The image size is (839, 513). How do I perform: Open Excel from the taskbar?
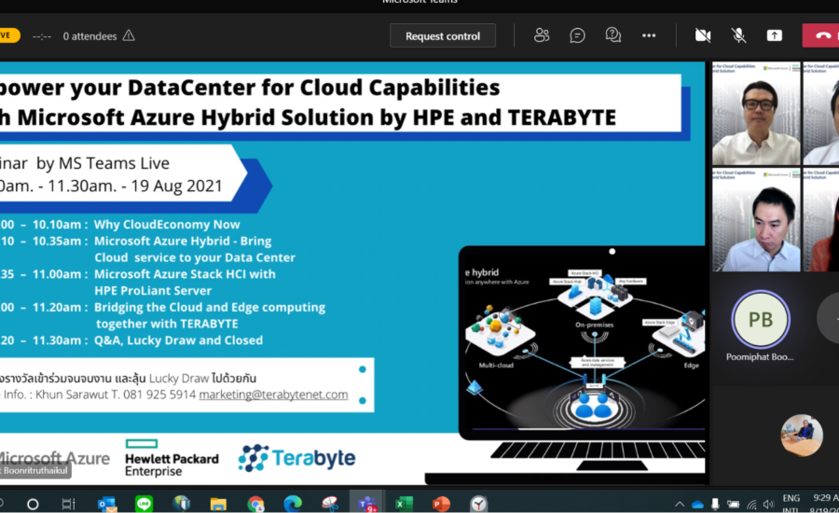404,504
